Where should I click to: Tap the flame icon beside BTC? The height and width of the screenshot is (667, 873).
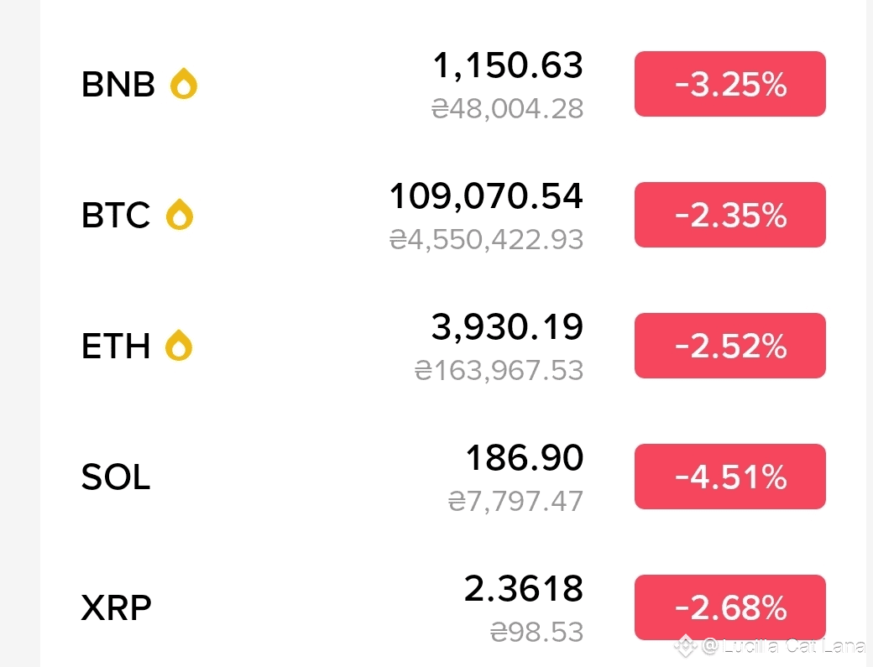point(180,214)
